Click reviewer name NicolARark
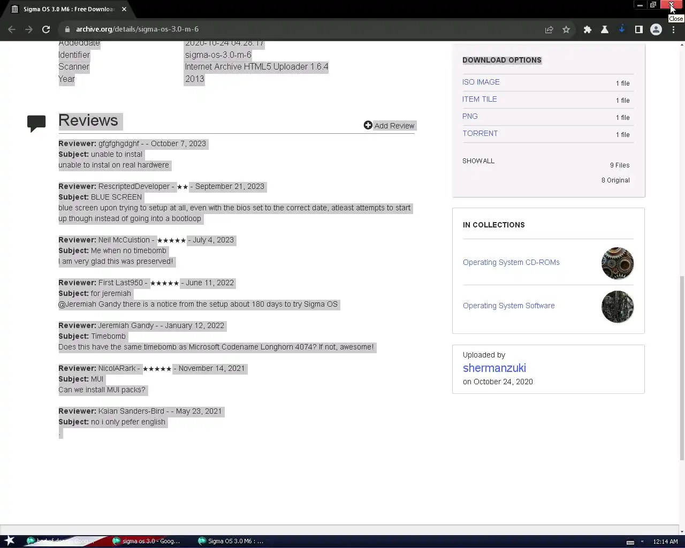This screenshot has width=685, height=548. click(117, 368)
